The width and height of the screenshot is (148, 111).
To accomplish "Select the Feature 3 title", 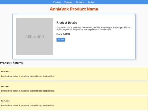I will (5, 101).
